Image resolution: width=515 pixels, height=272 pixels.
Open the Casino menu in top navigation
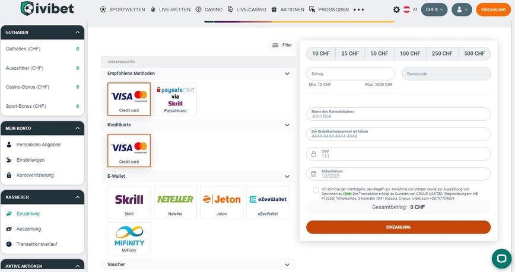point(210,9)
